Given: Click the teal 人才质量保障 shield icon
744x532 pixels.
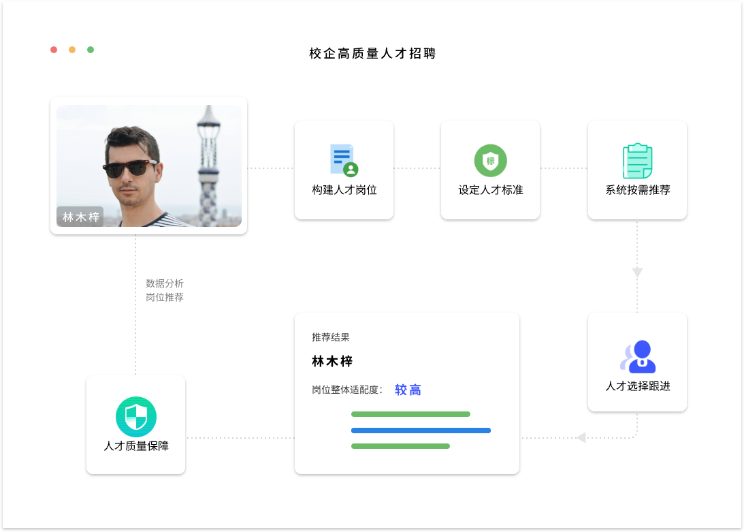Looking at the screenshot, I should coord(136,416).
